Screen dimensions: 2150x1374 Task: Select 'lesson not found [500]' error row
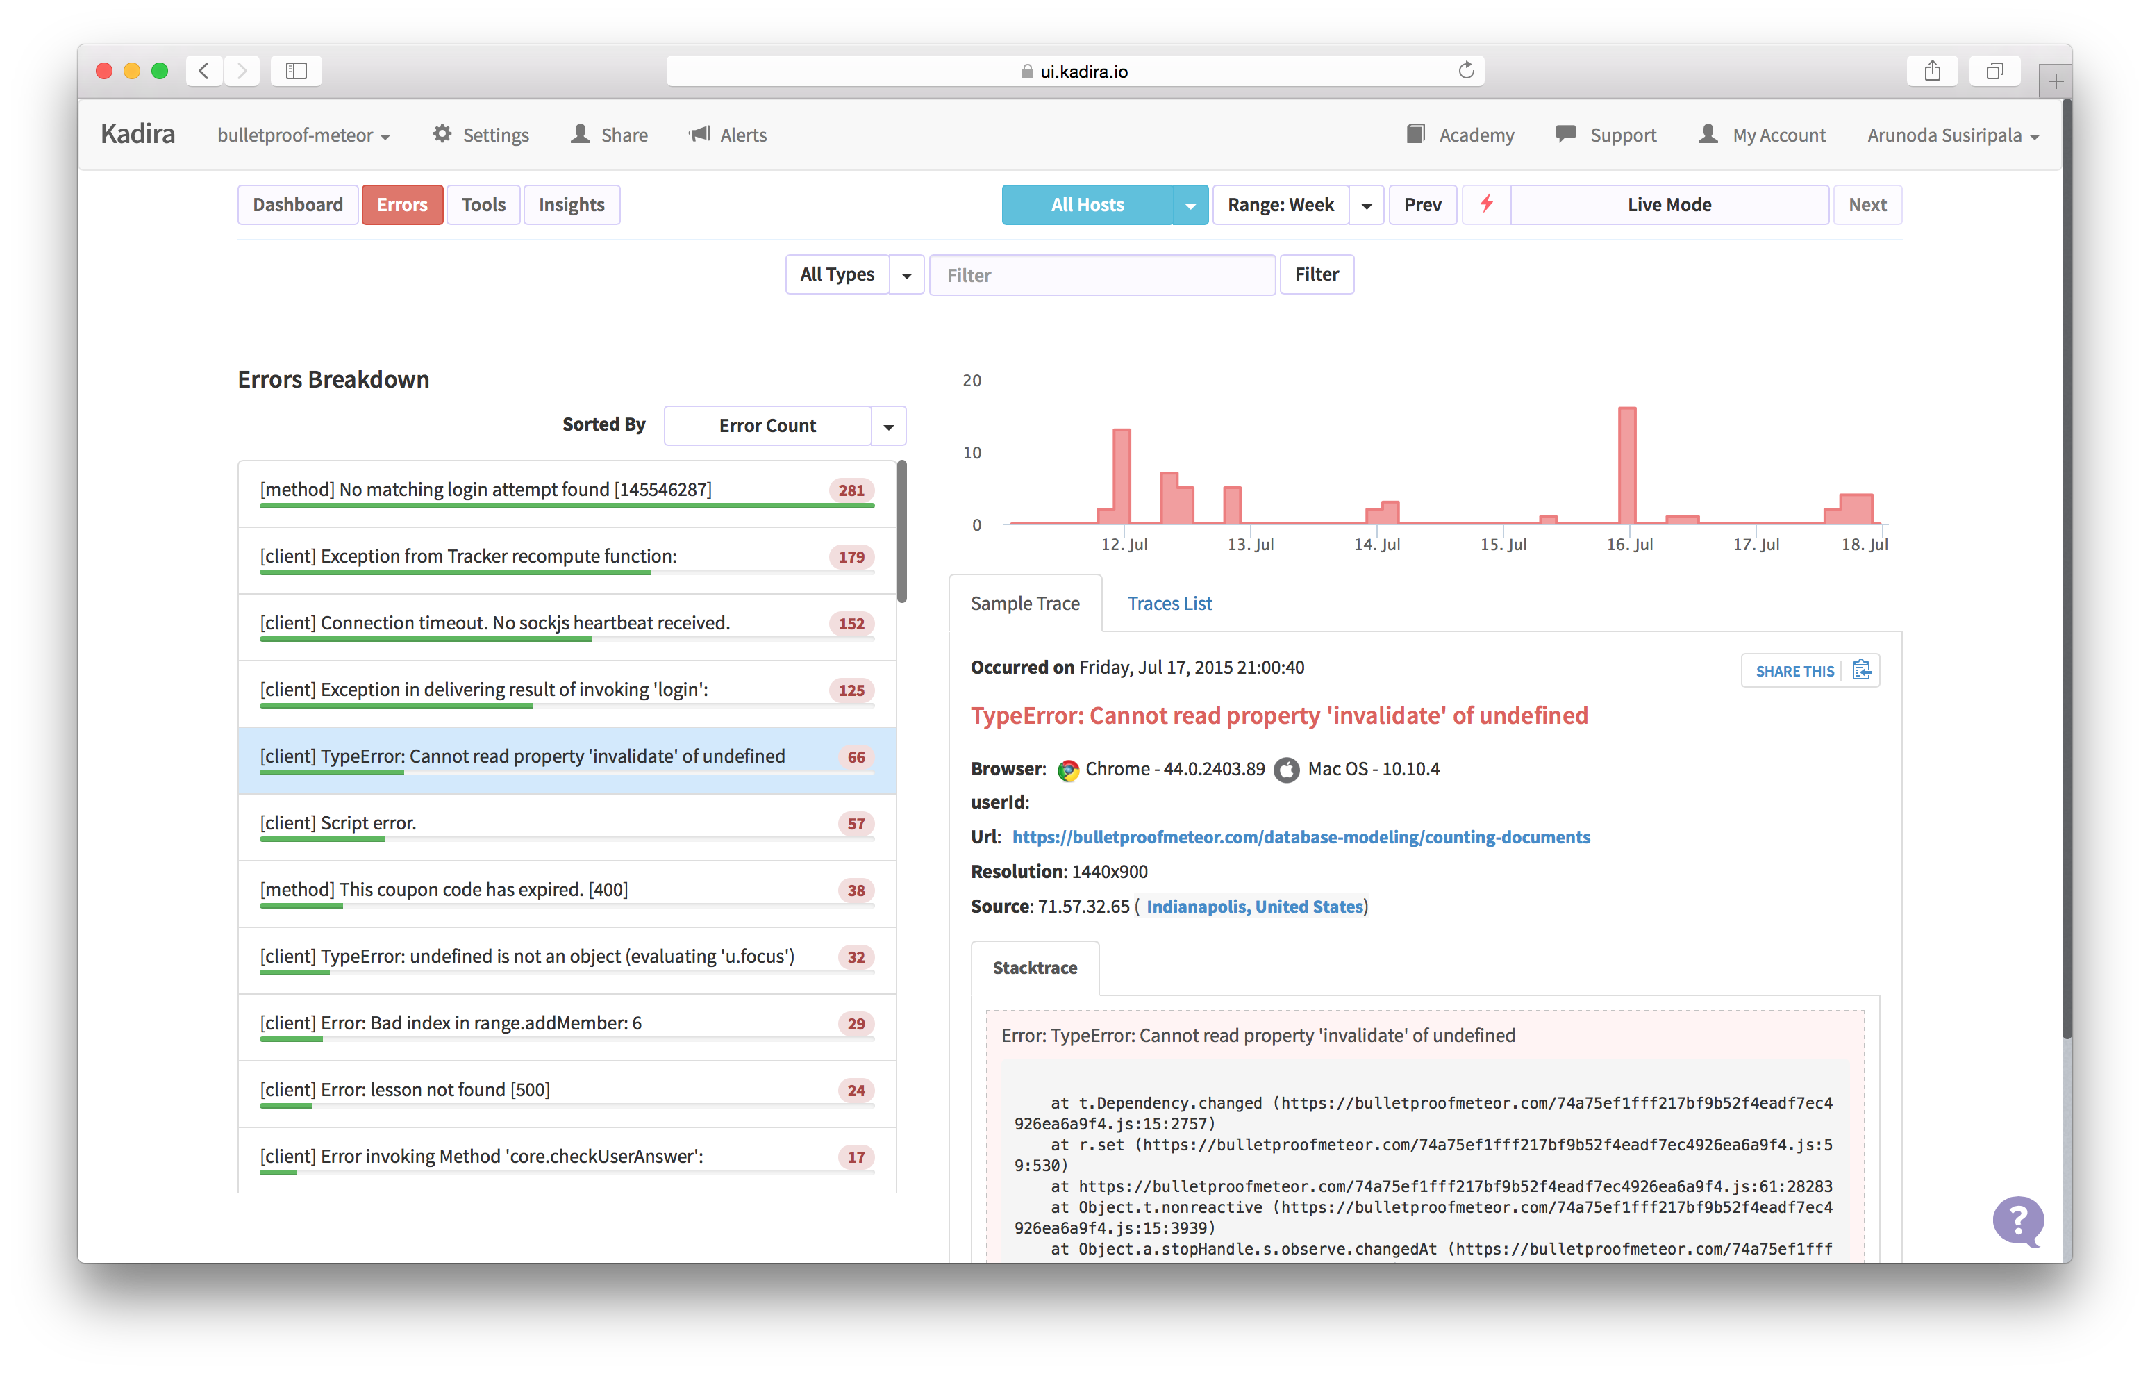(567, 1094)
